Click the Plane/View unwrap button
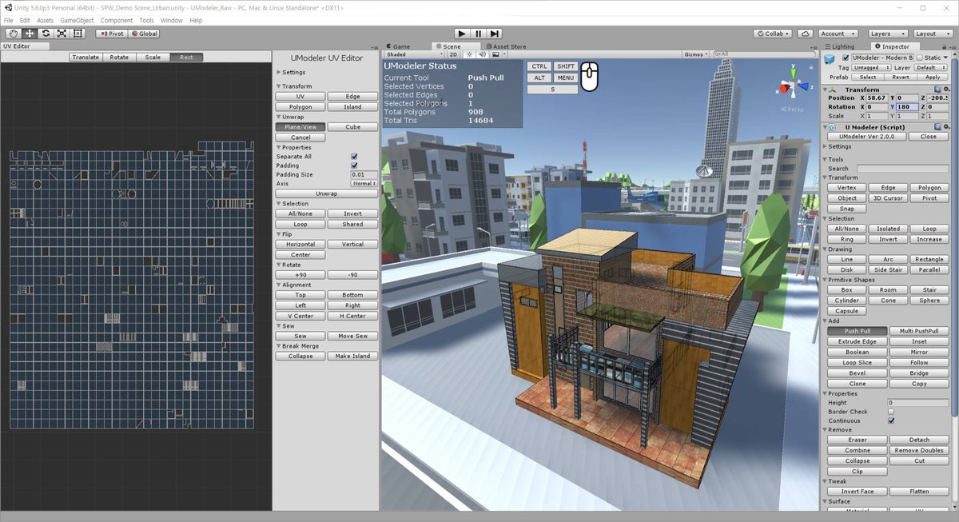Viewport: 959px width, 522px height. pos(300,127)
